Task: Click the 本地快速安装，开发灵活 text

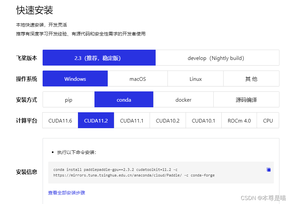Action: [41, 25]
